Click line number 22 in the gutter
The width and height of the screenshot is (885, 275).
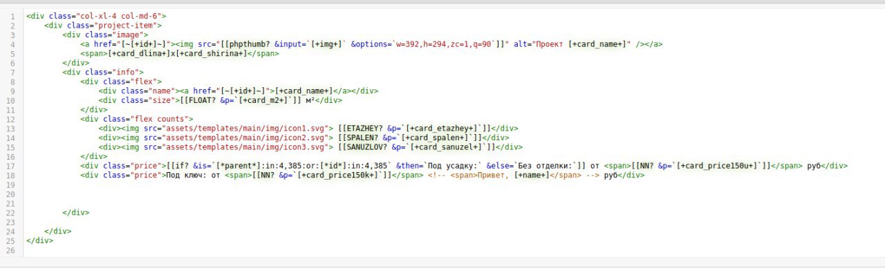[x=11, y=213]
